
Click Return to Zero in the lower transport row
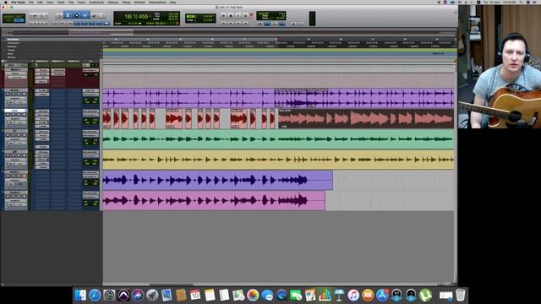tap(223, 23)
